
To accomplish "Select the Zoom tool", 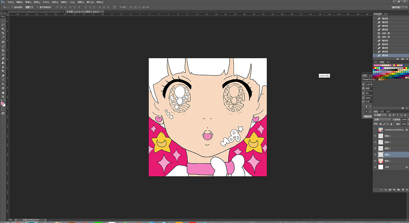I will (3, 97).
